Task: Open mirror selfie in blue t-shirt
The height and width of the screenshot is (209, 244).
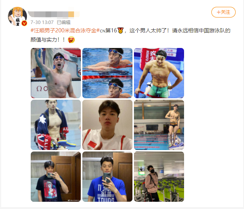Action: pyautogui.click(x=107, y=177)
